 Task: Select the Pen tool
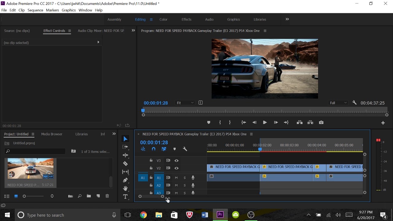click(x=125, y=180)
